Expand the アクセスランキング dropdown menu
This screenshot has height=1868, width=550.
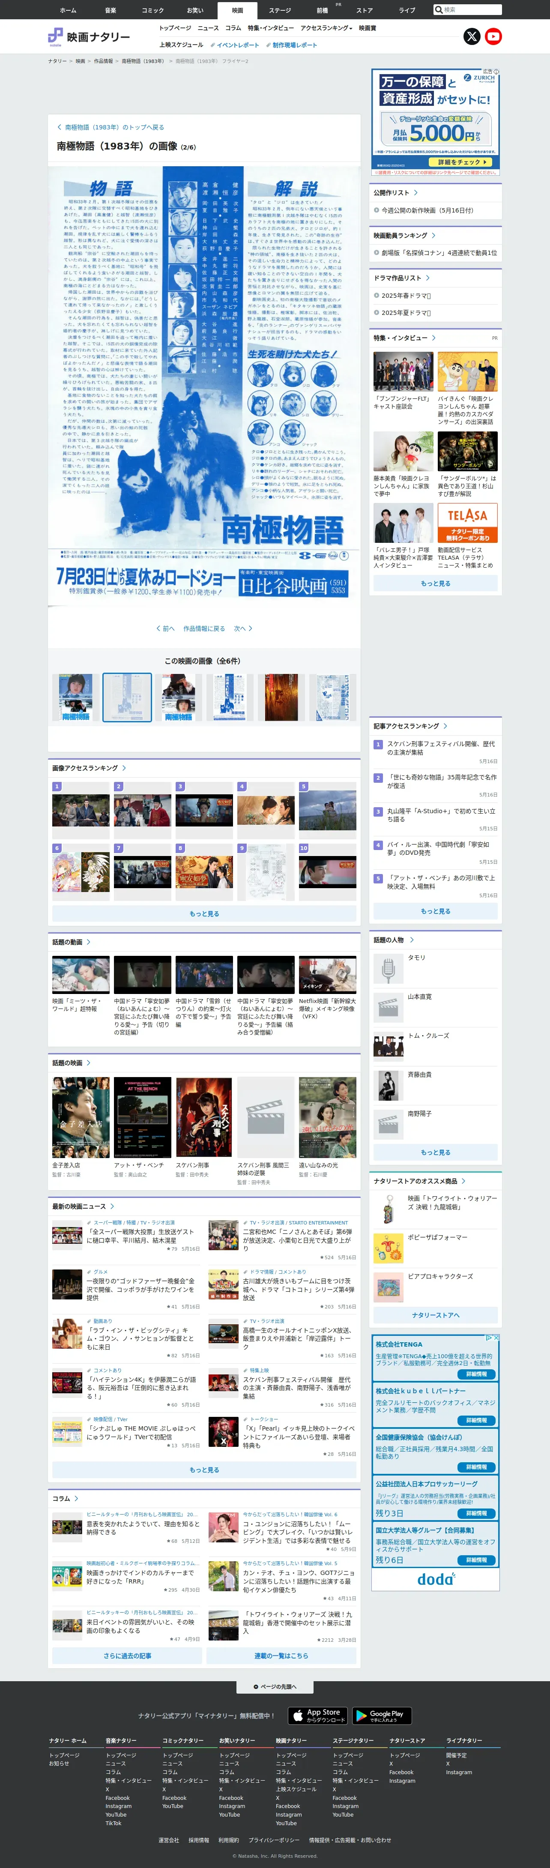tap(326, 27)
